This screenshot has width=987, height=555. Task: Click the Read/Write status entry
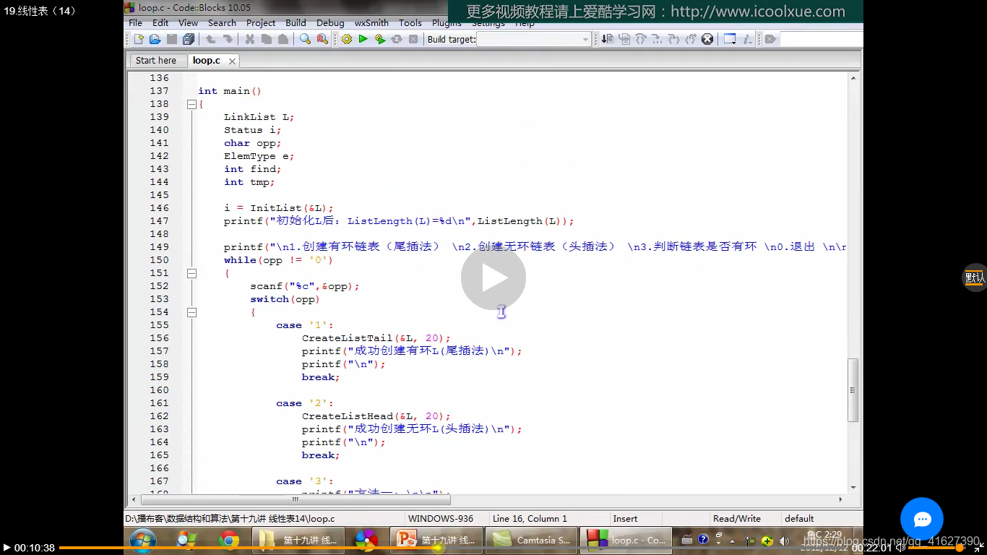point(736,518)
